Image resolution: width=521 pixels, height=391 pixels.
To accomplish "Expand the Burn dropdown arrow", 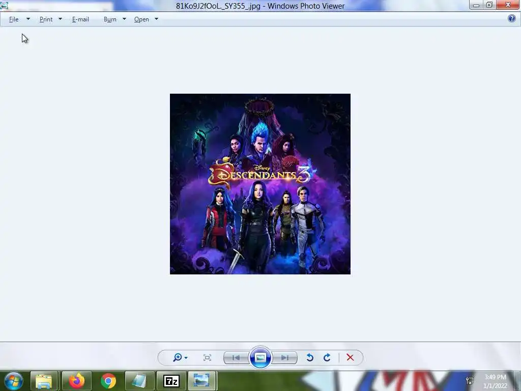I will point(124,19).
